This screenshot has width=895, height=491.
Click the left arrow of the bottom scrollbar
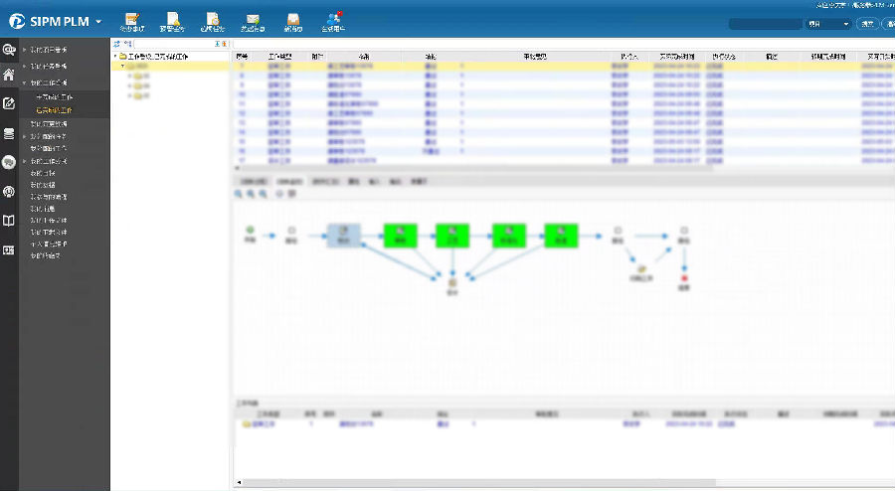click(239, 483)
